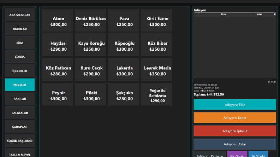Click the Adisyona Ekle button
The width and height of the screenshot is (280, 157).
[x=235, y=105]
